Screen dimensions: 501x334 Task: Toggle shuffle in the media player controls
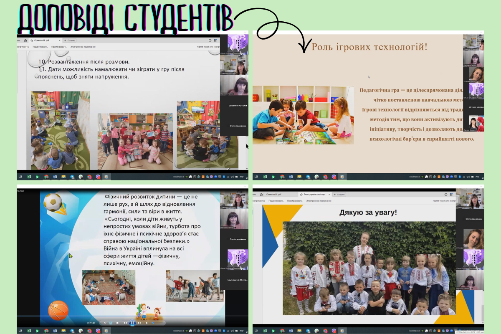[x=105, y=323]
